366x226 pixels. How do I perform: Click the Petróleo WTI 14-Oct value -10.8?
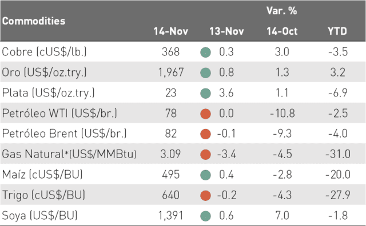click(282, 113)
